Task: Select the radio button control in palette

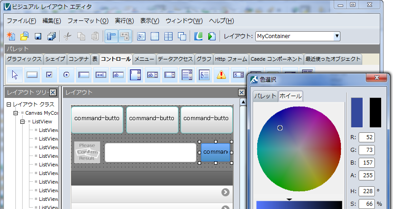Action: (67, 75)
